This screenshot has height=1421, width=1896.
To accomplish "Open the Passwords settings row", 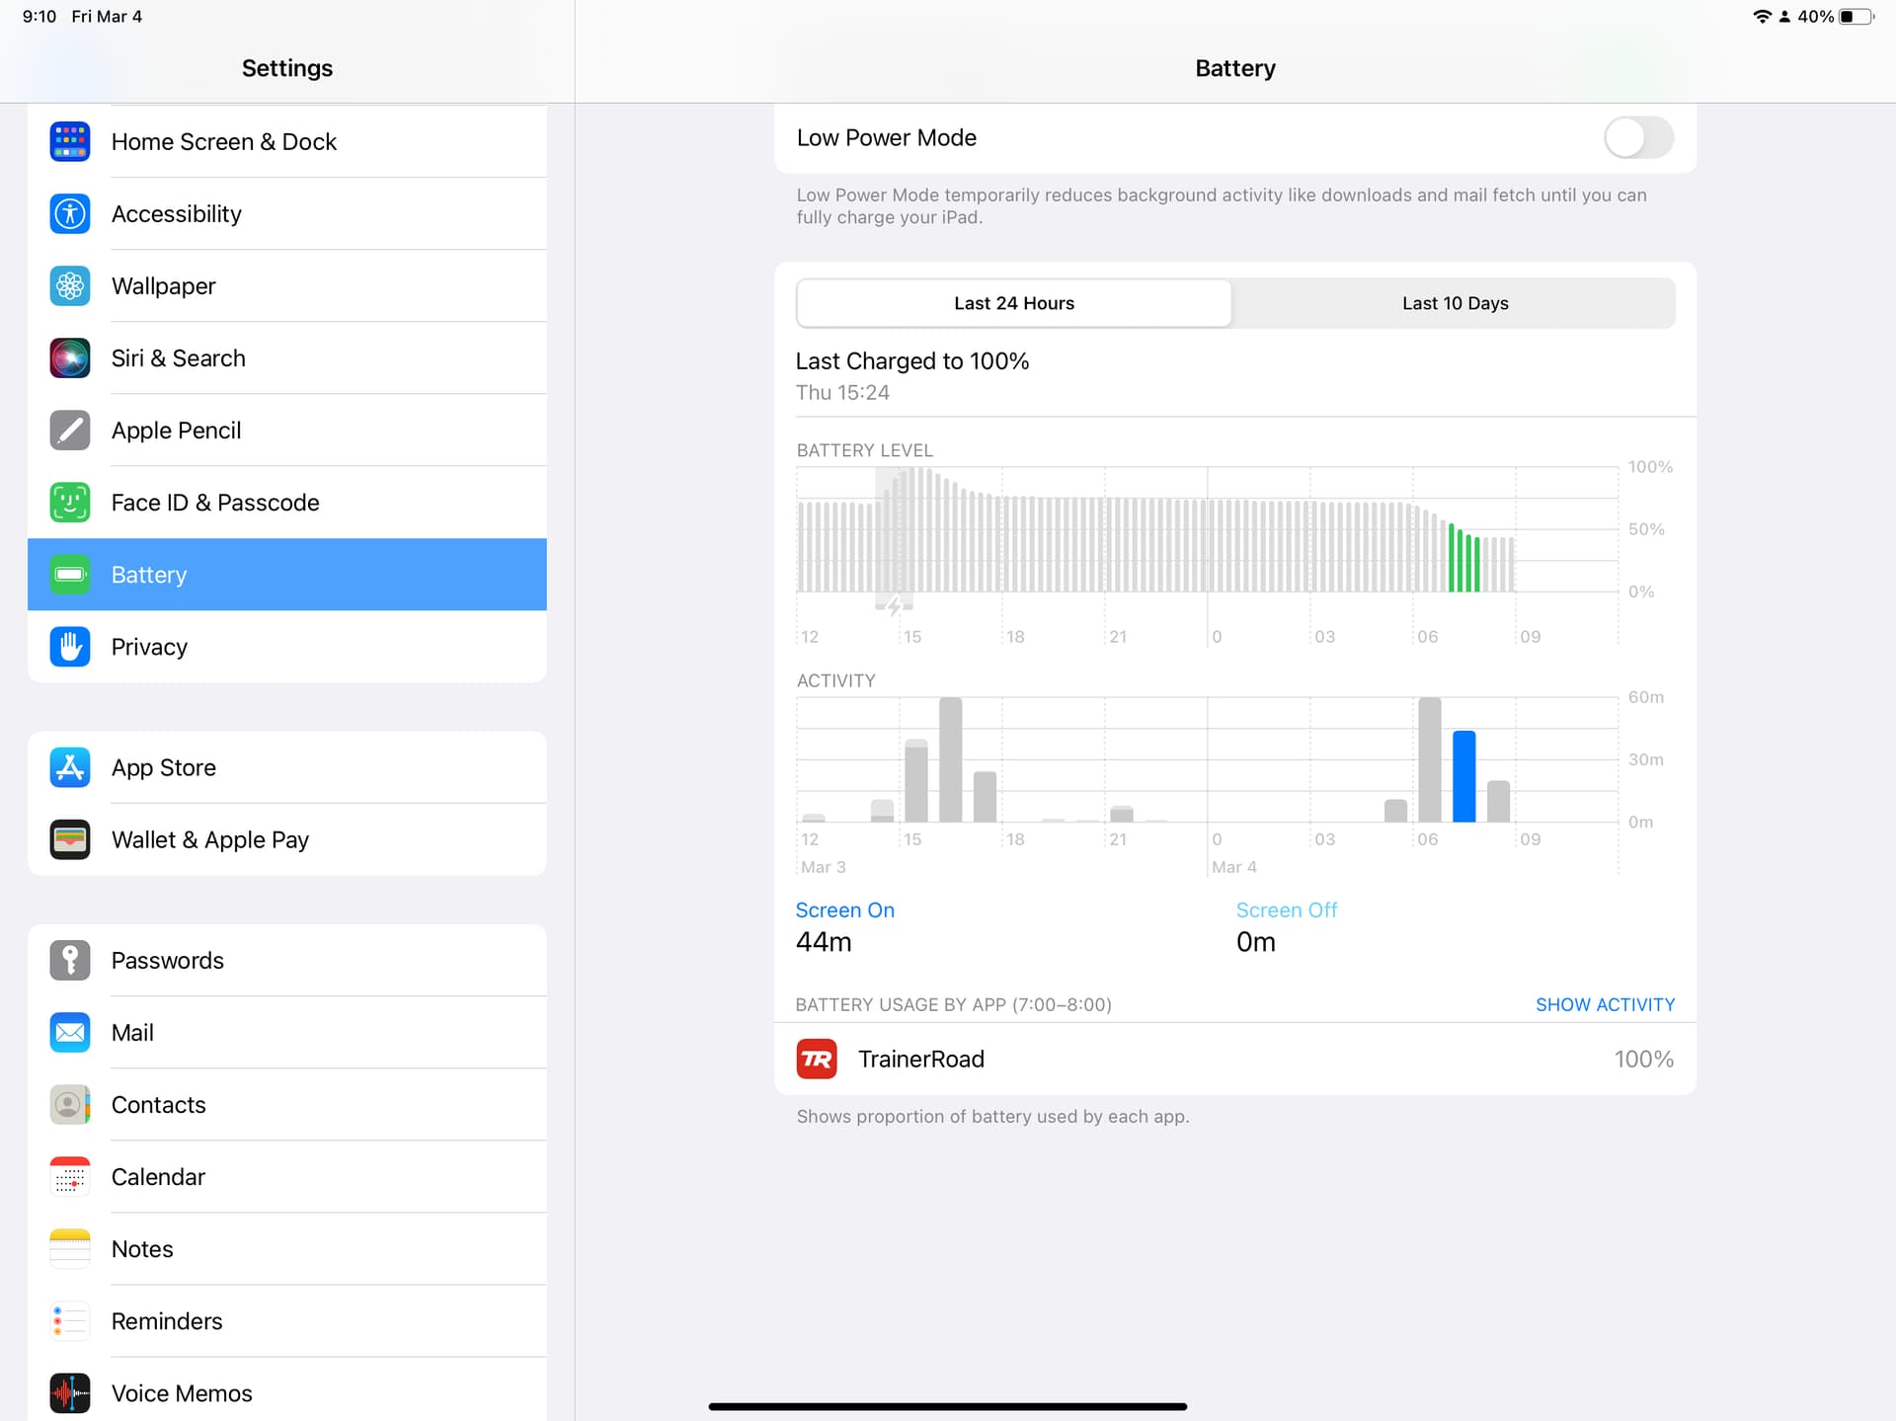I will pyautogui.click(x=287, y=961).
